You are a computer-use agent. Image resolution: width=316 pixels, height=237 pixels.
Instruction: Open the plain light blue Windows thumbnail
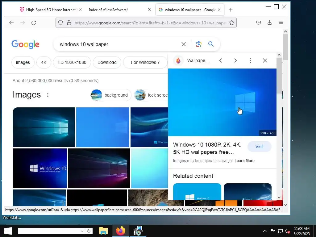[102, 127]
